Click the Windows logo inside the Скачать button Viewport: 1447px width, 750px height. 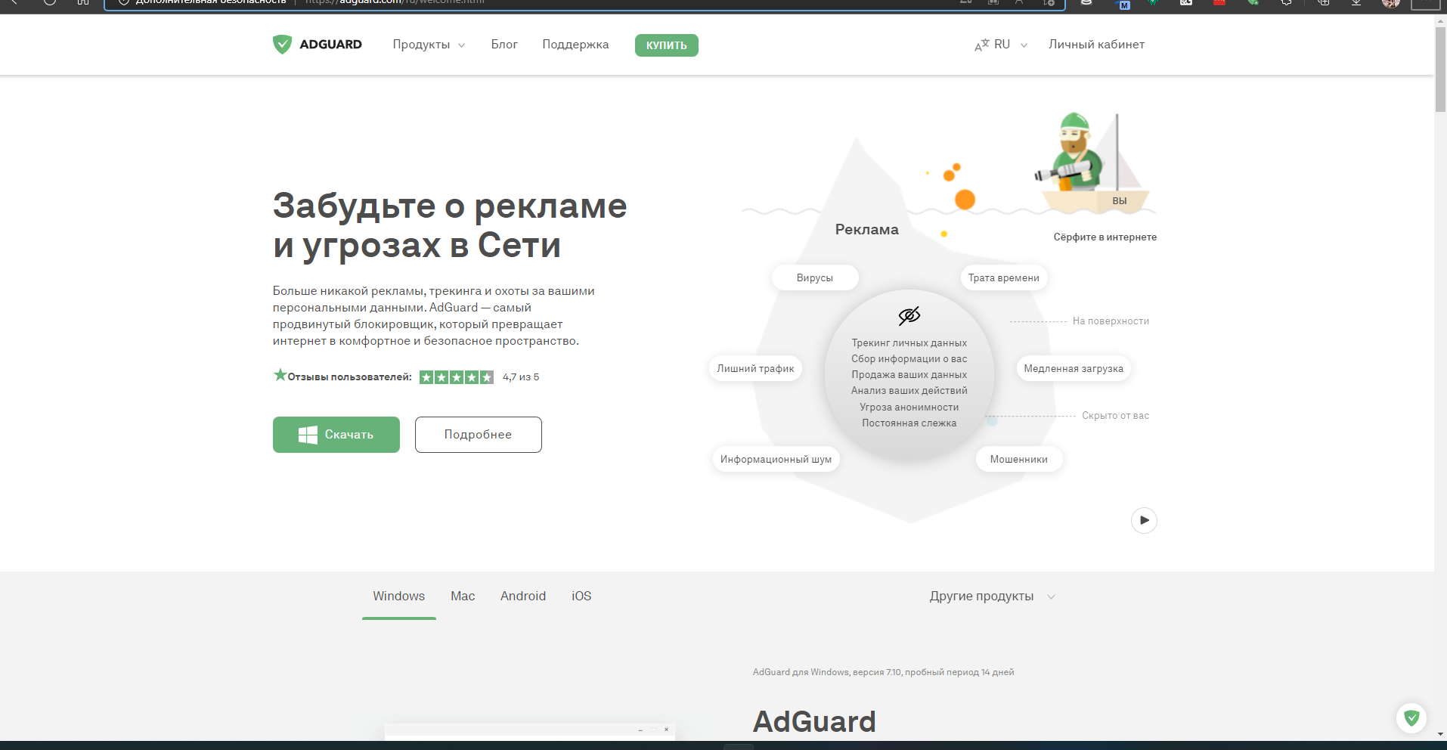click(x=307, y=434)
